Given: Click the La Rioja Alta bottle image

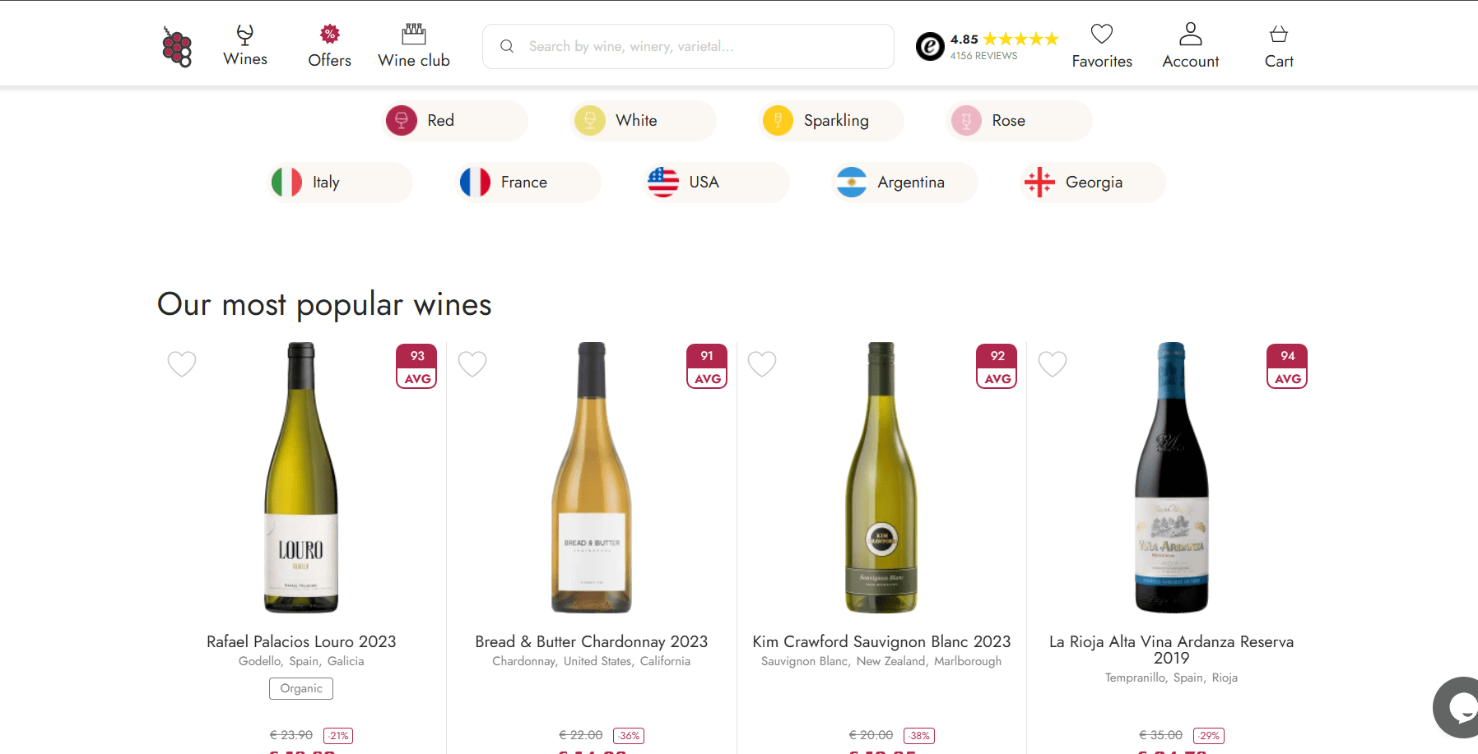Looking at the screenshot, I should [x=1171, y=477].
